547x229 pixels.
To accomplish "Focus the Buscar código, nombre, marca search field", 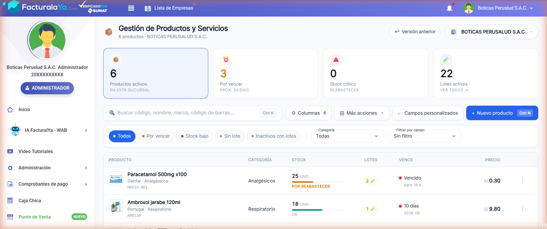I will 193,113.
